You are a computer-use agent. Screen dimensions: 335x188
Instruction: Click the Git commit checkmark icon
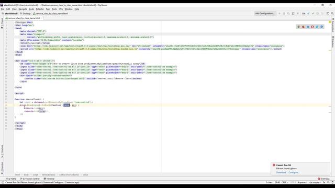coord(313,14)
